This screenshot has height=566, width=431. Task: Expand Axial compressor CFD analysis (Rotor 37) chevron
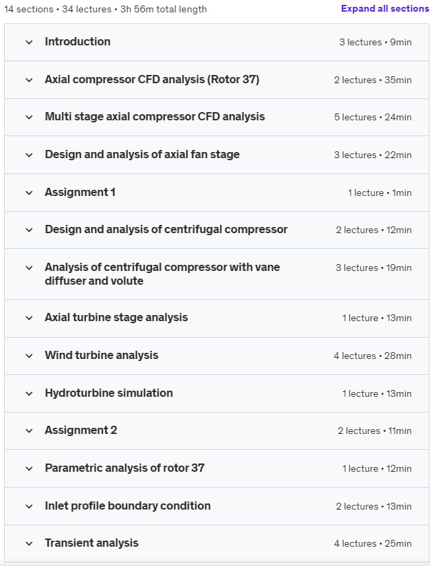click(29, 80)
